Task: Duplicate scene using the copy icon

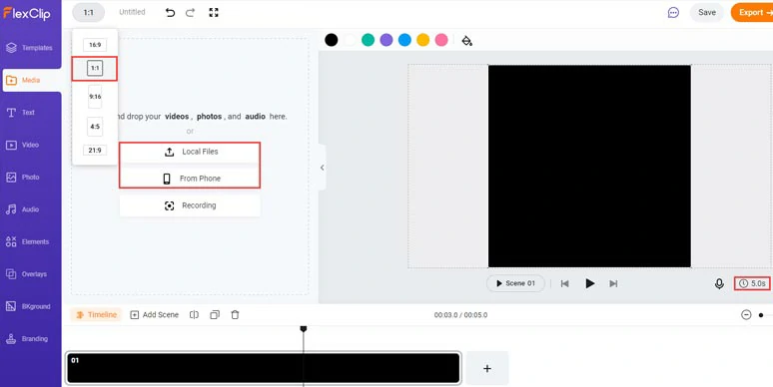Action: click(215, 314)
